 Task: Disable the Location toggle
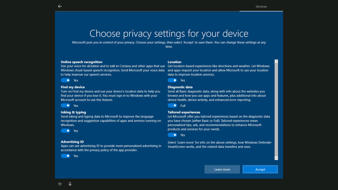point(172,80)
